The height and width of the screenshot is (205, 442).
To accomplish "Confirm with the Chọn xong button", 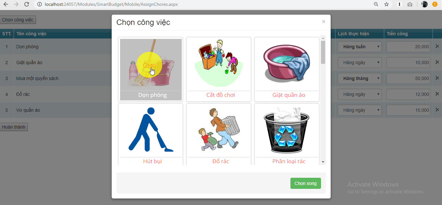I will tap(305, 183).
